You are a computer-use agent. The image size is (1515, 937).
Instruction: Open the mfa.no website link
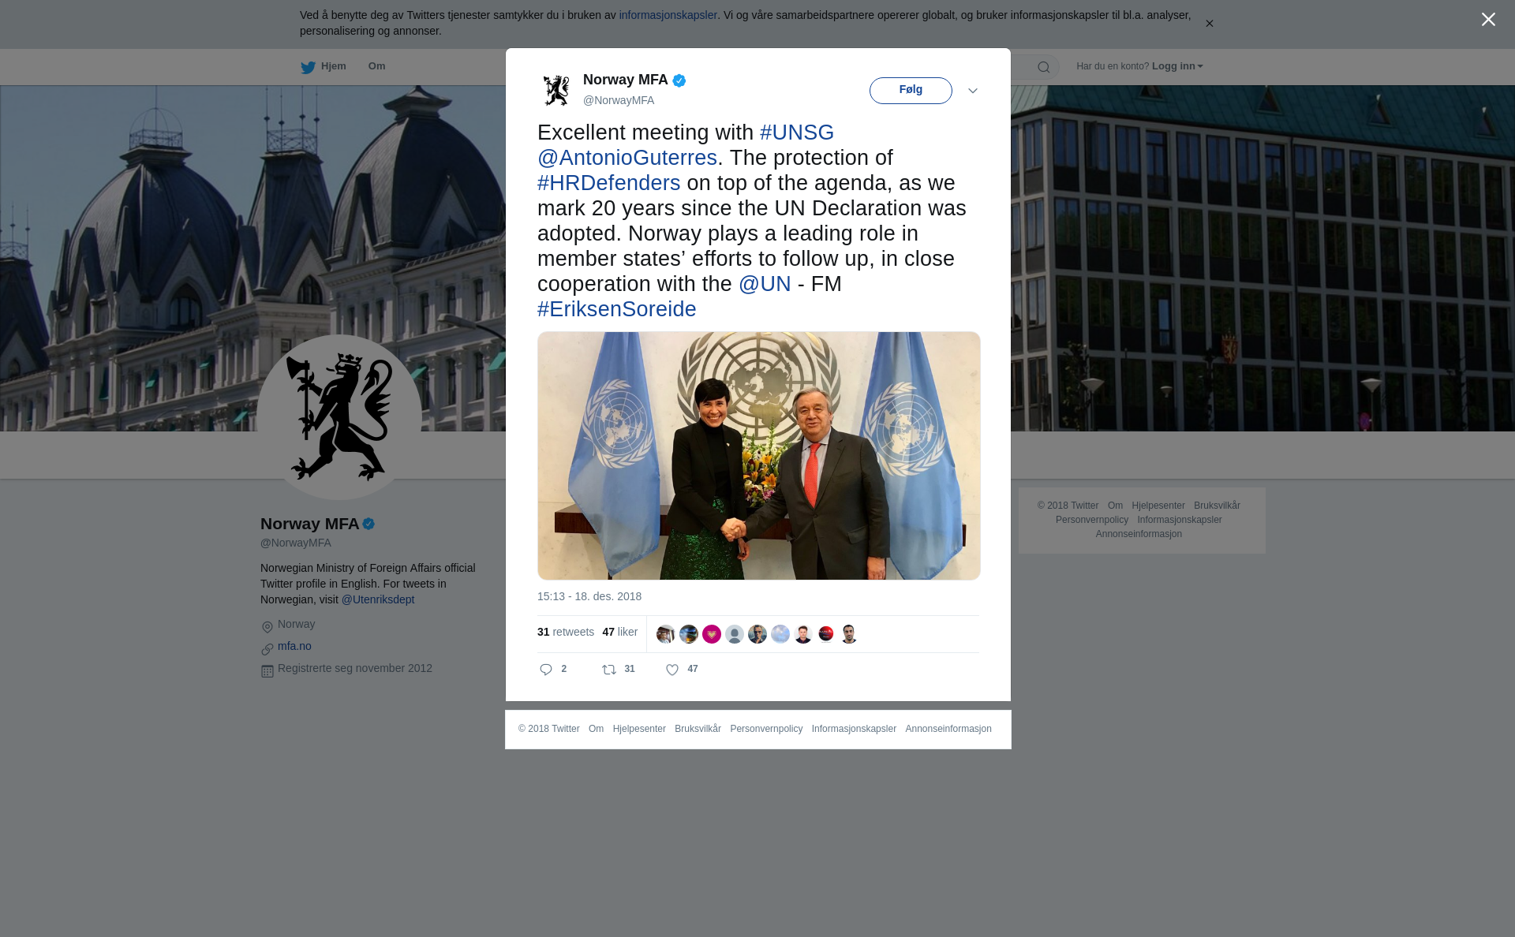[x=294, y=646]
